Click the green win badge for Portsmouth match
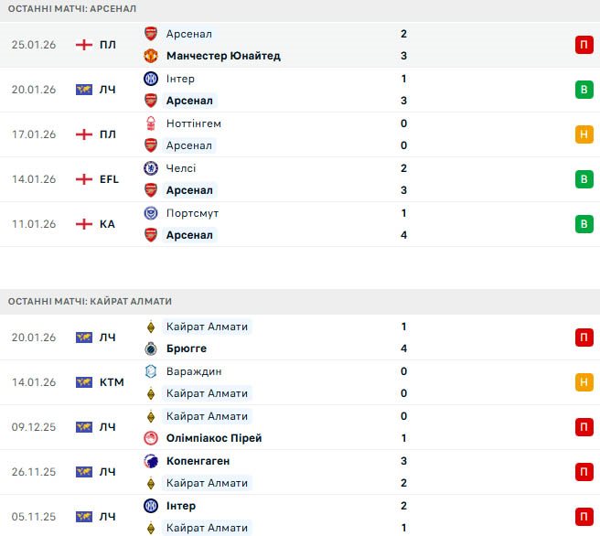 pyautogui.click(x=584, y=224)
